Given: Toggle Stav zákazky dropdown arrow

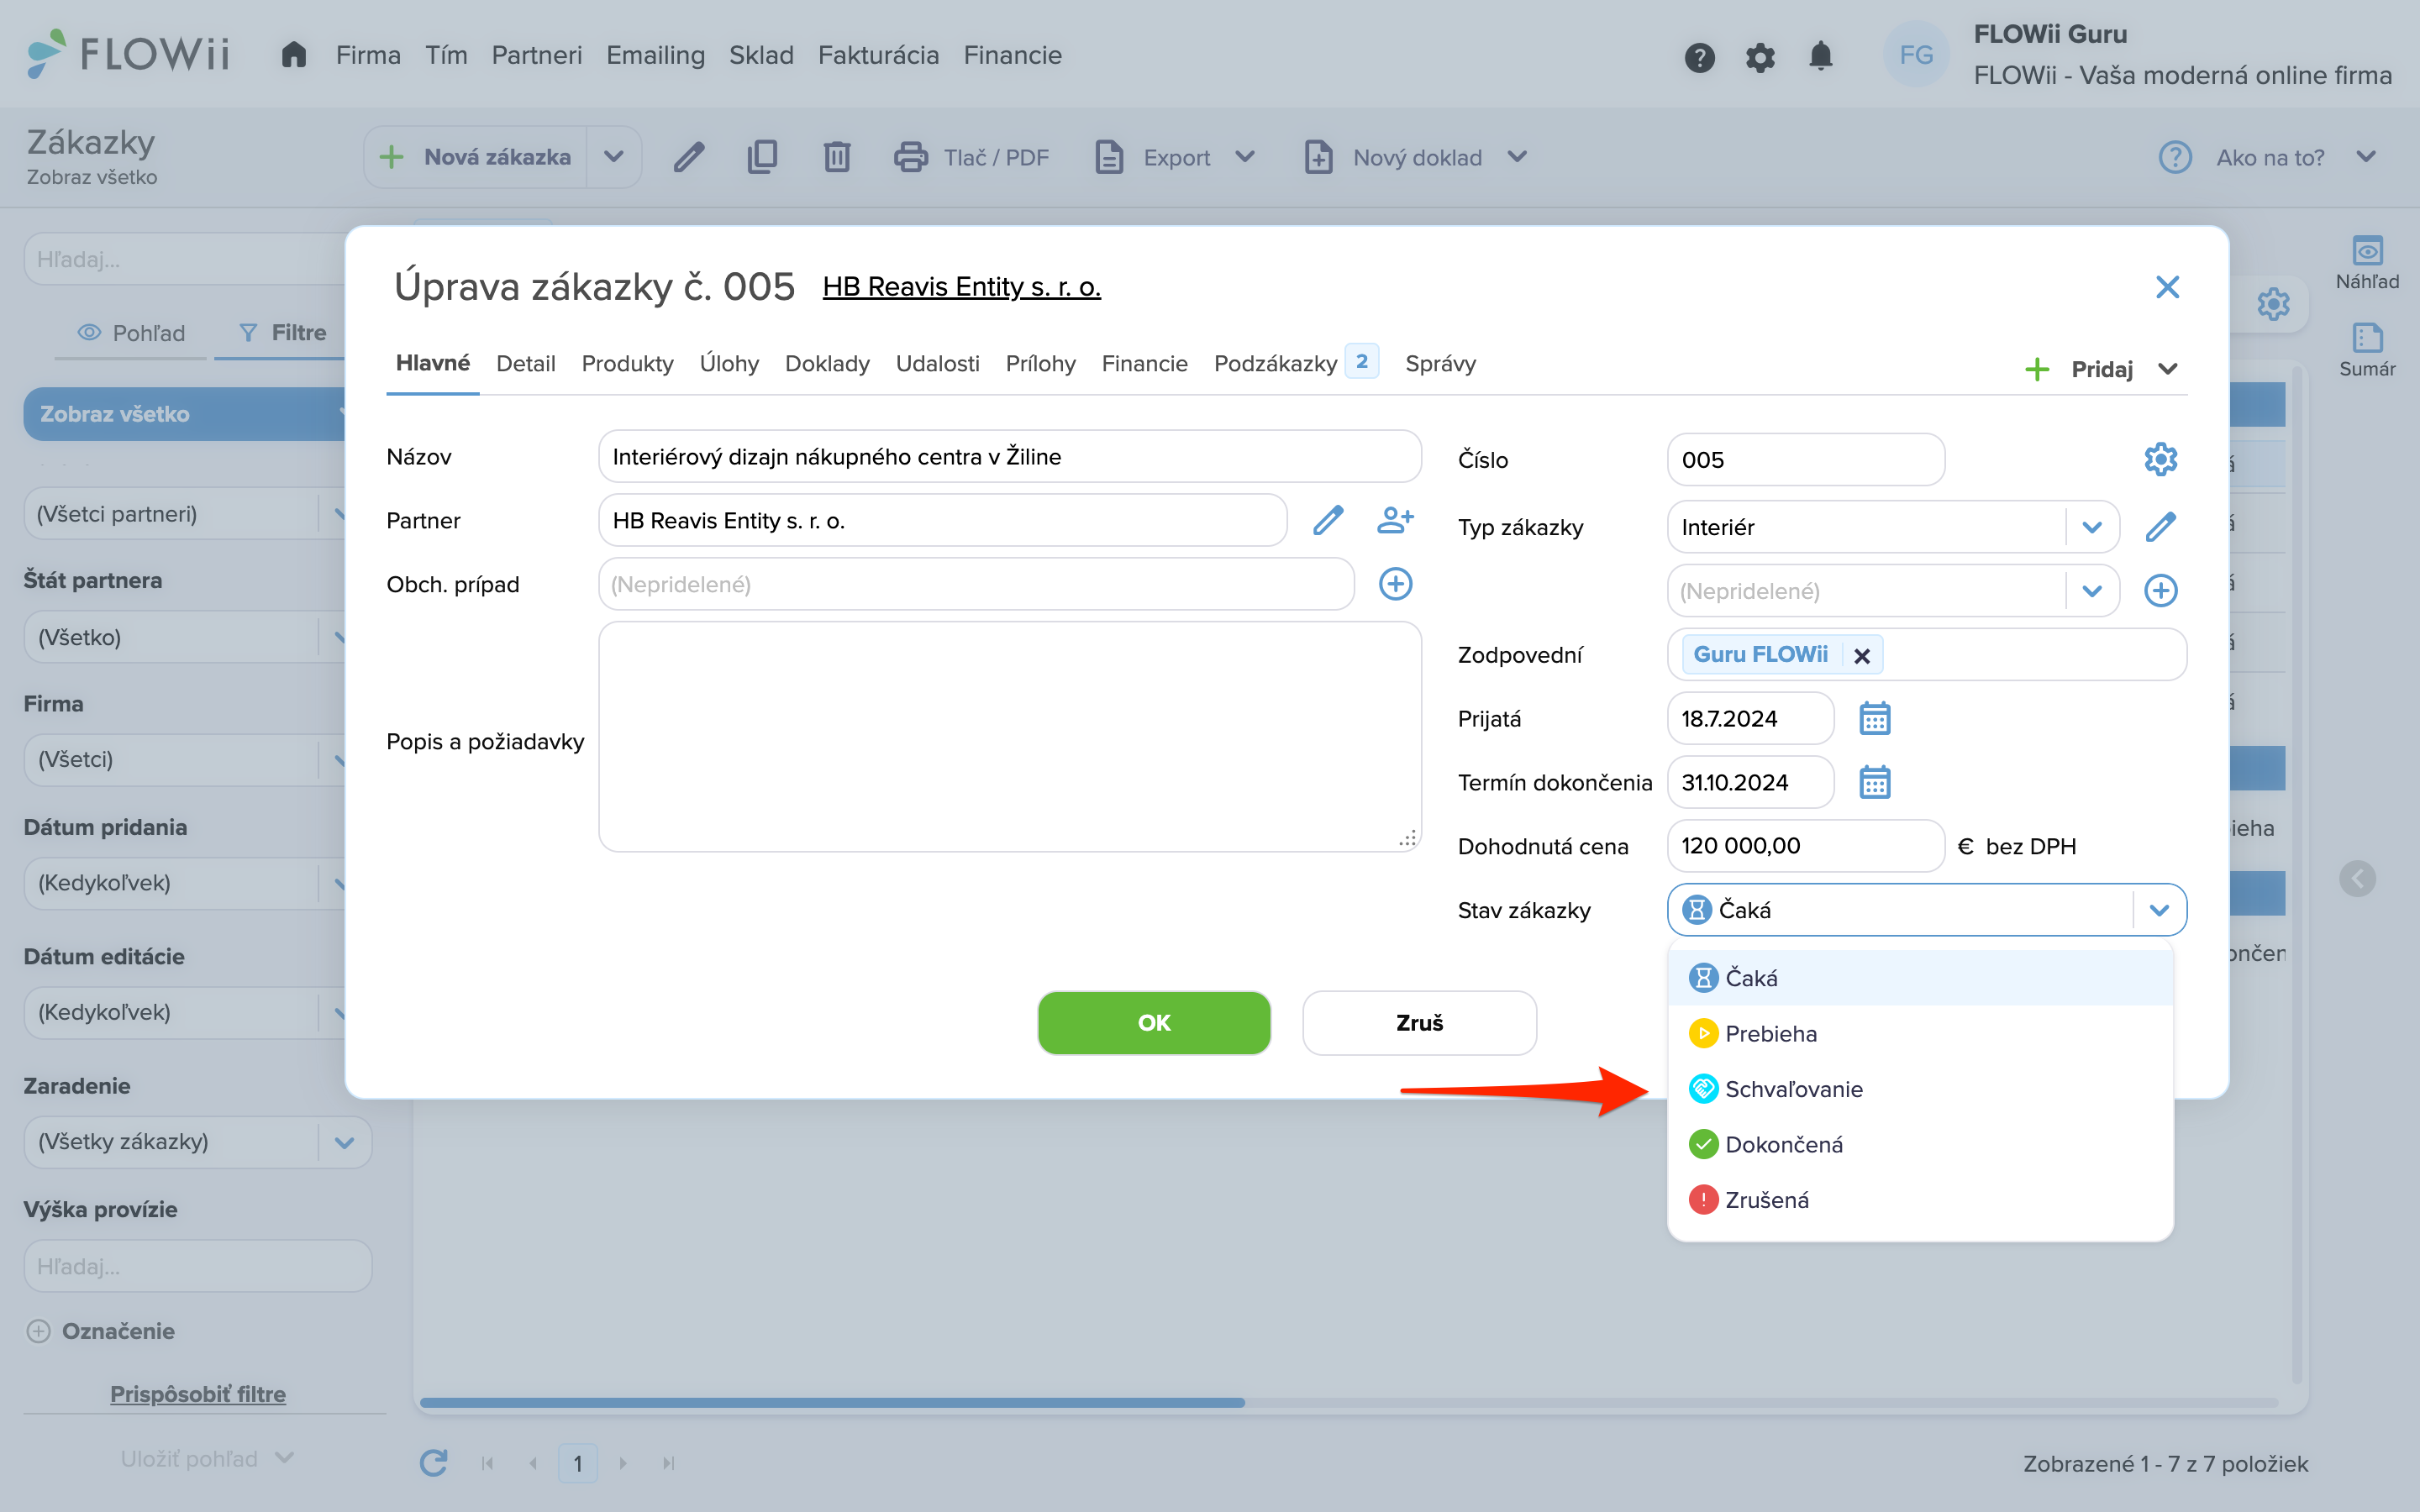Looking at the screenshot, I should (2159, 910).
